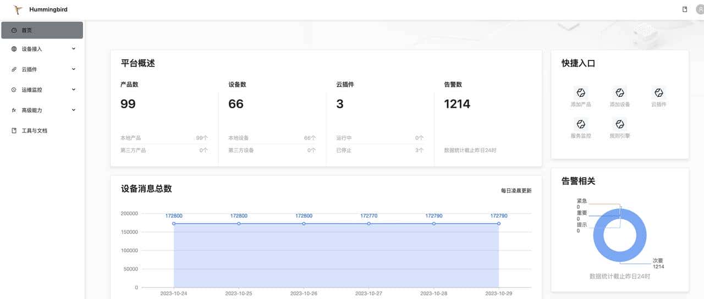Screen dimensions: 704x299
Task: Open 工具与文档 in the sidebar
Action: 34,131
